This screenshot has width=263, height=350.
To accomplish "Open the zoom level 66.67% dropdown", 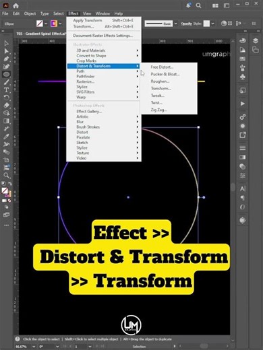I will point(34,347).
